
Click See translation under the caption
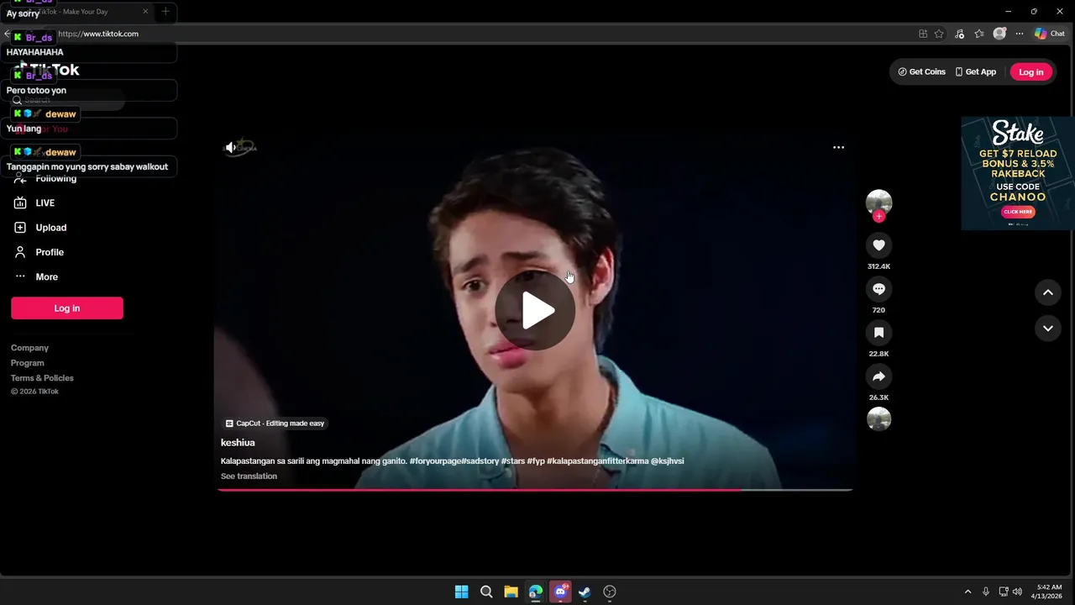point(249,476)
